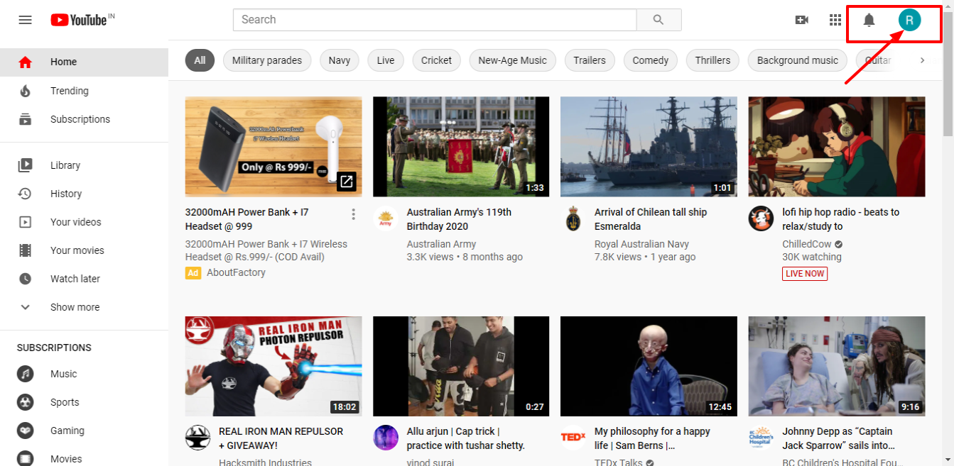Play the Australian Army parade thumbnail
954x466 pixels.
tap(461, 147)
